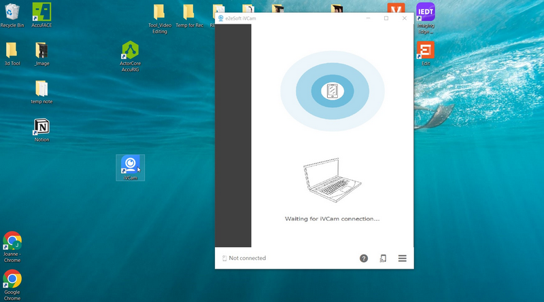Select the Imaging Edge IEDT shortcut

426,18
